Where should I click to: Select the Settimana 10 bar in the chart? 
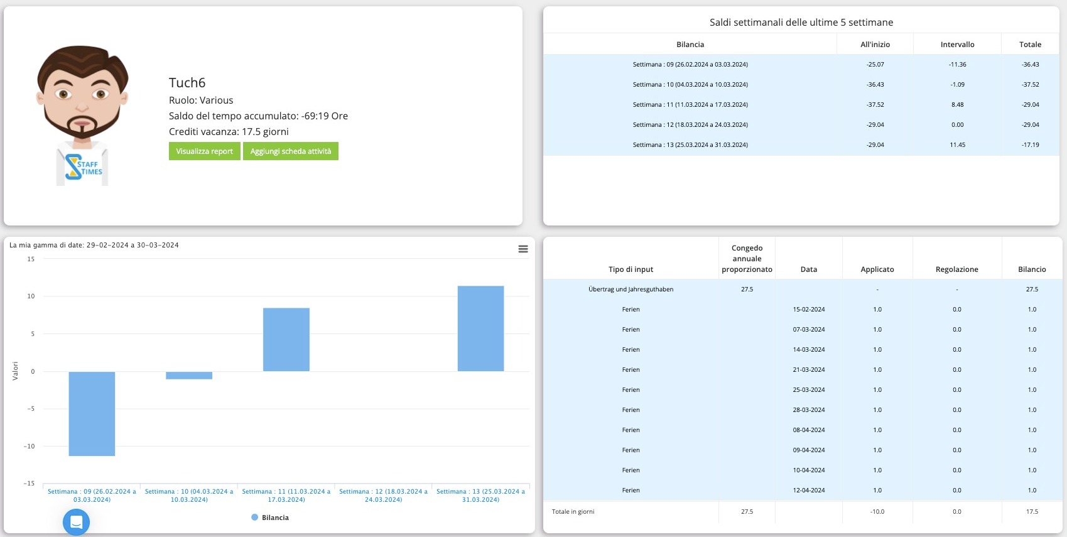189,375
